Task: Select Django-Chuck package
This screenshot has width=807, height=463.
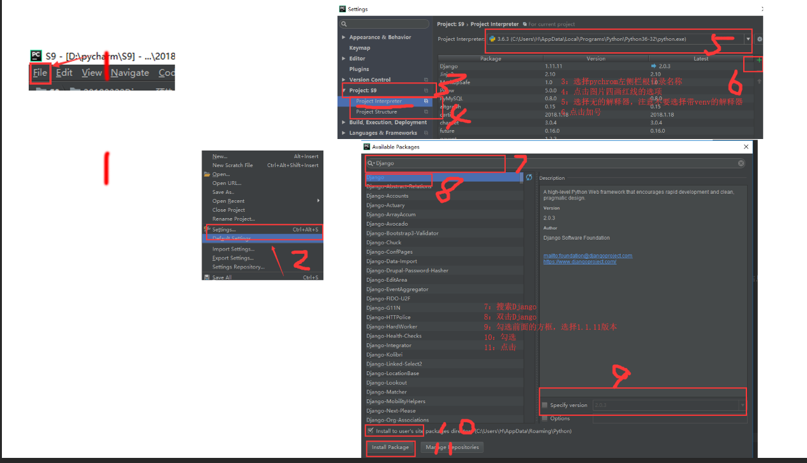Action: [x=444, y=242]
